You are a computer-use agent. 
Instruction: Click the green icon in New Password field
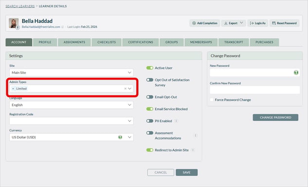point(296,72)
